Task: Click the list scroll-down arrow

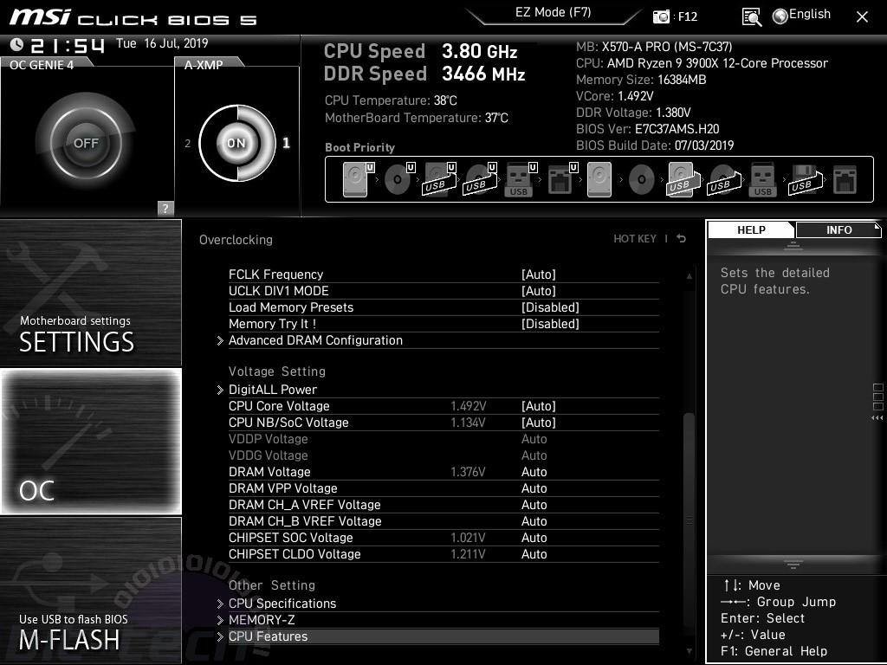Action: [689, 651]
